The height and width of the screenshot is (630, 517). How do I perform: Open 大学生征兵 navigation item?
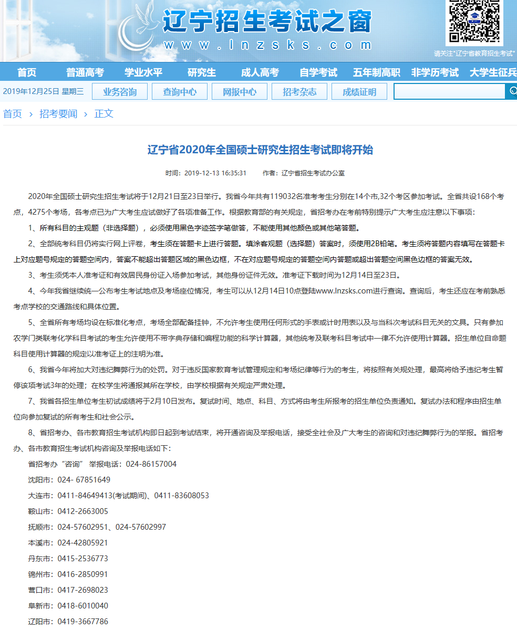(x=493, y=72)
